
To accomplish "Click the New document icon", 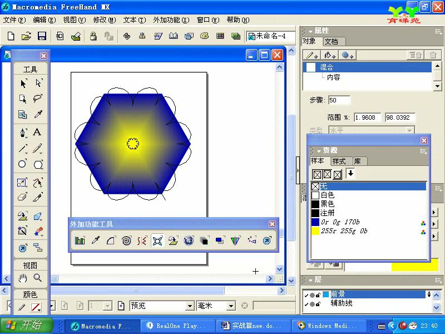I will pos(11,36).
